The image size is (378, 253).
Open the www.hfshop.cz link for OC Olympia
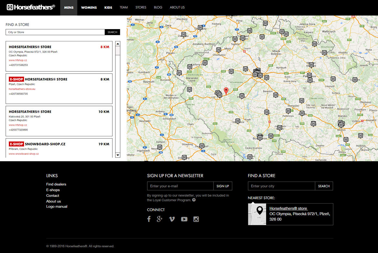coord(18,60)
